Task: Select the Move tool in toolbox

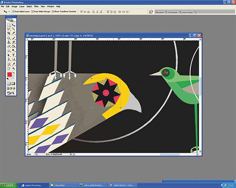Action: click(13, 25)
